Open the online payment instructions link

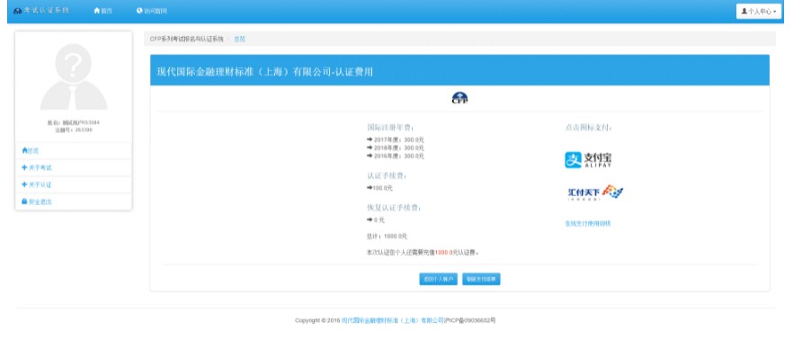click(x=588, y=224)
